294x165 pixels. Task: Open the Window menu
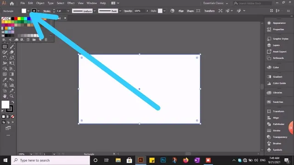click(92, 3)
